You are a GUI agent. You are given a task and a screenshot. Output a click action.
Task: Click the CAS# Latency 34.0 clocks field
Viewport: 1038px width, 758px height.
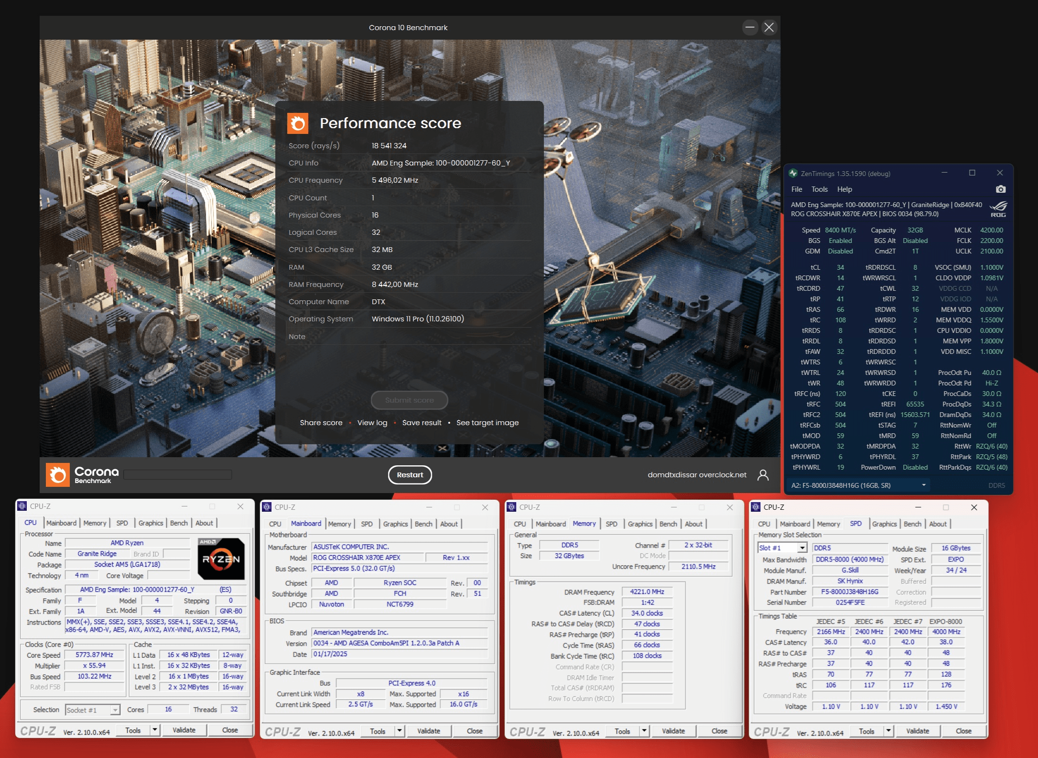tap(647, 613)
